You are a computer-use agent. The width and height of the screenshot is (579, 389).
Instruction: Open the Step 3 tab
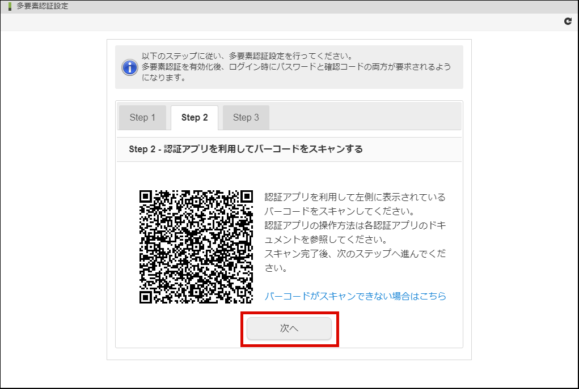(x=246, y=118)
